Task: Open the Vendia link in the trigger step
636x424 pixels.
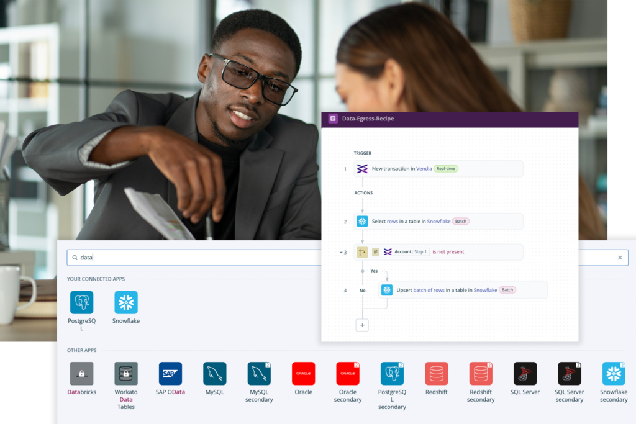Action: 424,169
